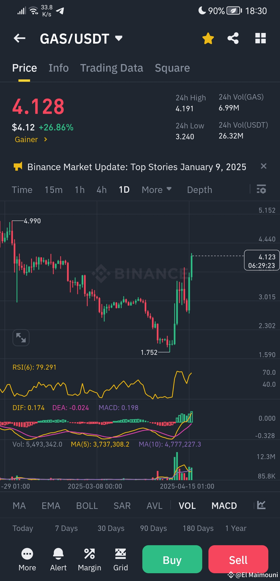Tap the red Sell button
Viewport: 280px width, 581px height.
238,559
